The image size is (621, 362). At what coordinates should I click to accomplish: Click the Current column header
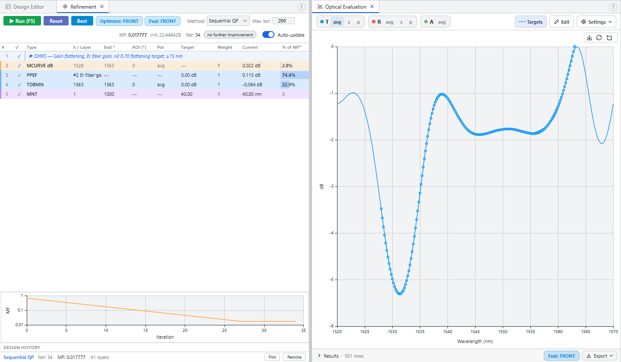point(250,47)
